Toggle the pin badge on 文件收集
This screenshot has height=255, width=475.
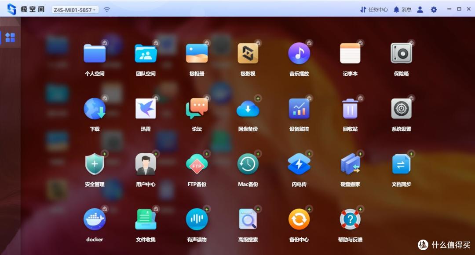click(x=156, y=209)
